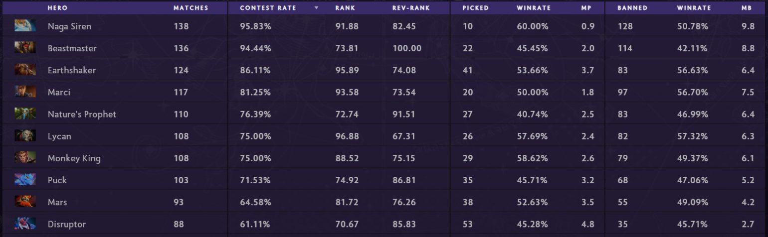
Task: Open the Disruptor hero name link
Action: (x=67, y=224)
